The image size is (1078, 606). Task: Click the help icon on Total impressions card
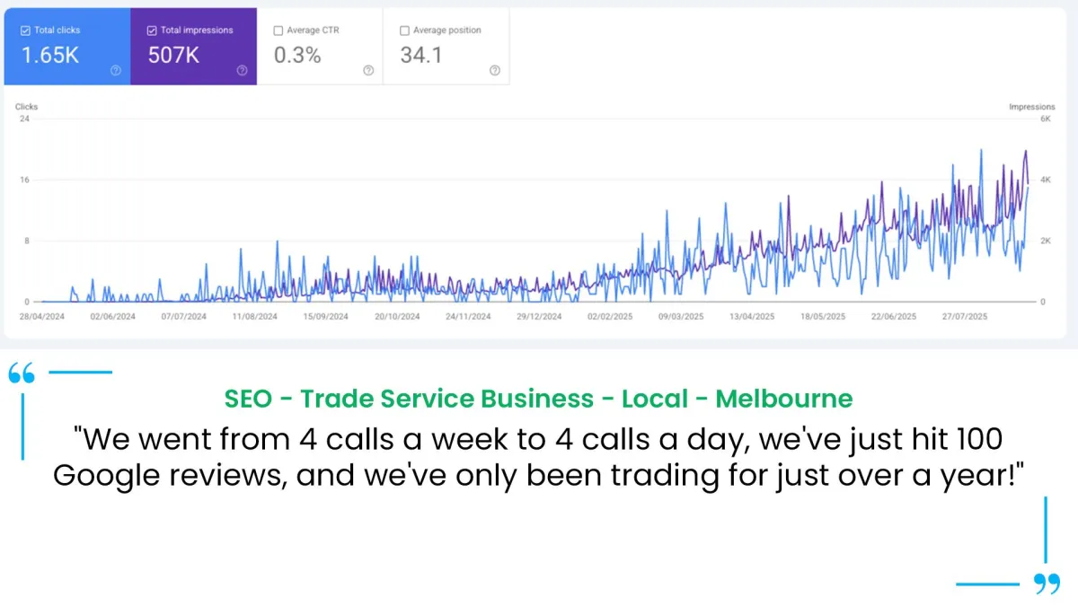click(x=242, y=71)
